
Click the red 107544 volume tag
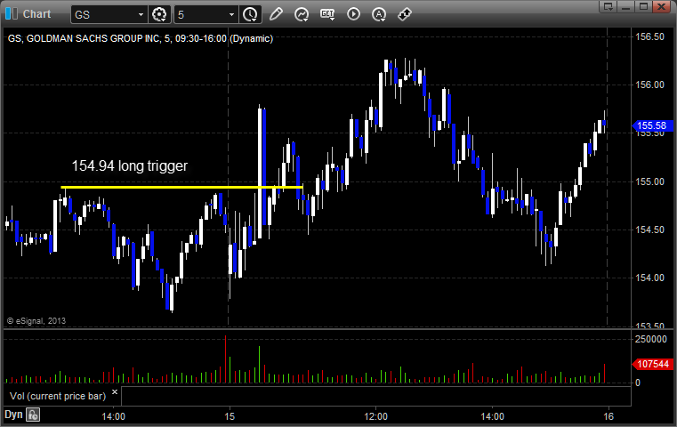[x=652, y=364]
